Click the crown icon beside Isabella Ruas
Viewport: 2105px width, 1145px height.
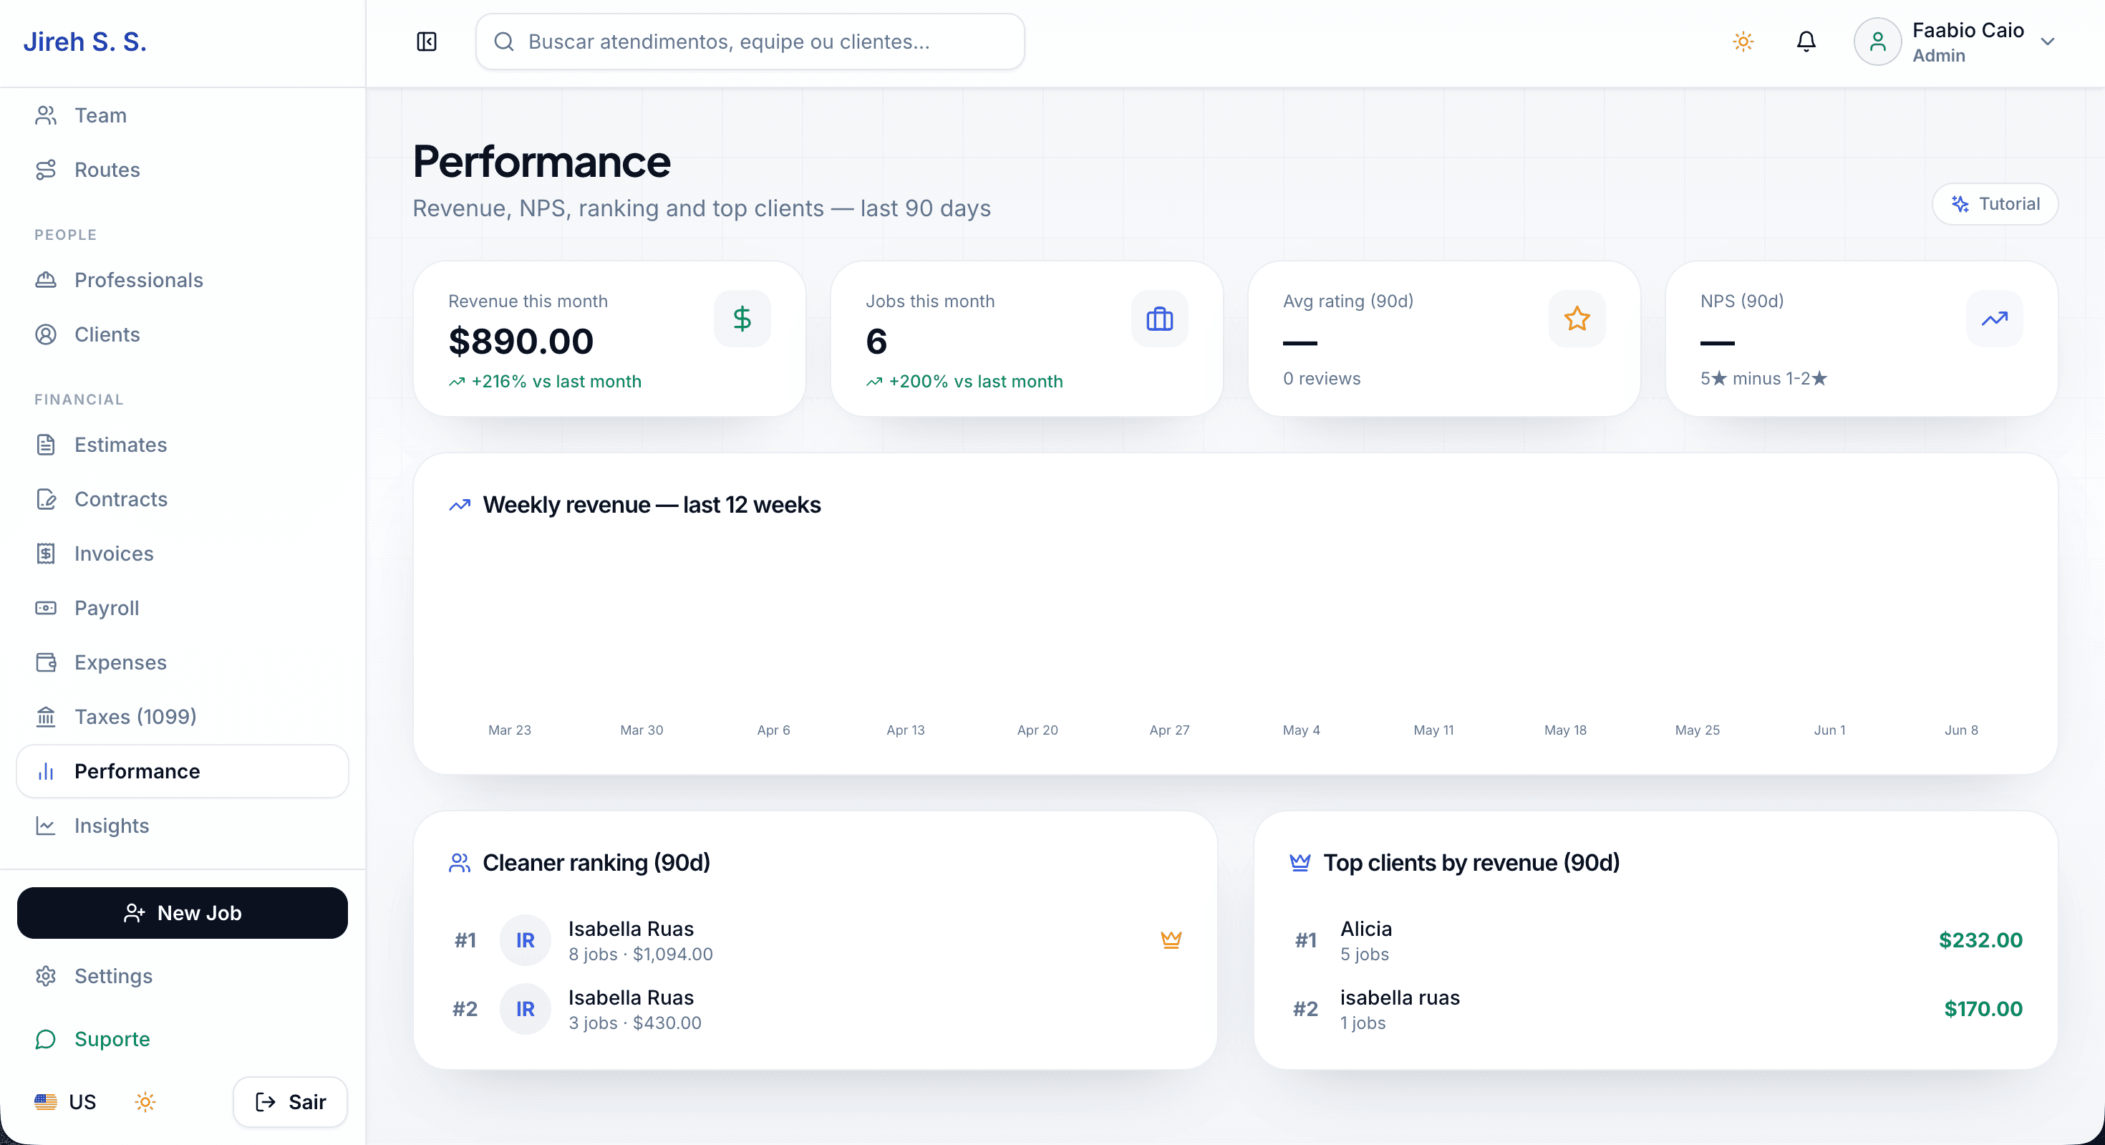pyautogui.click(x=1171, y=940)
